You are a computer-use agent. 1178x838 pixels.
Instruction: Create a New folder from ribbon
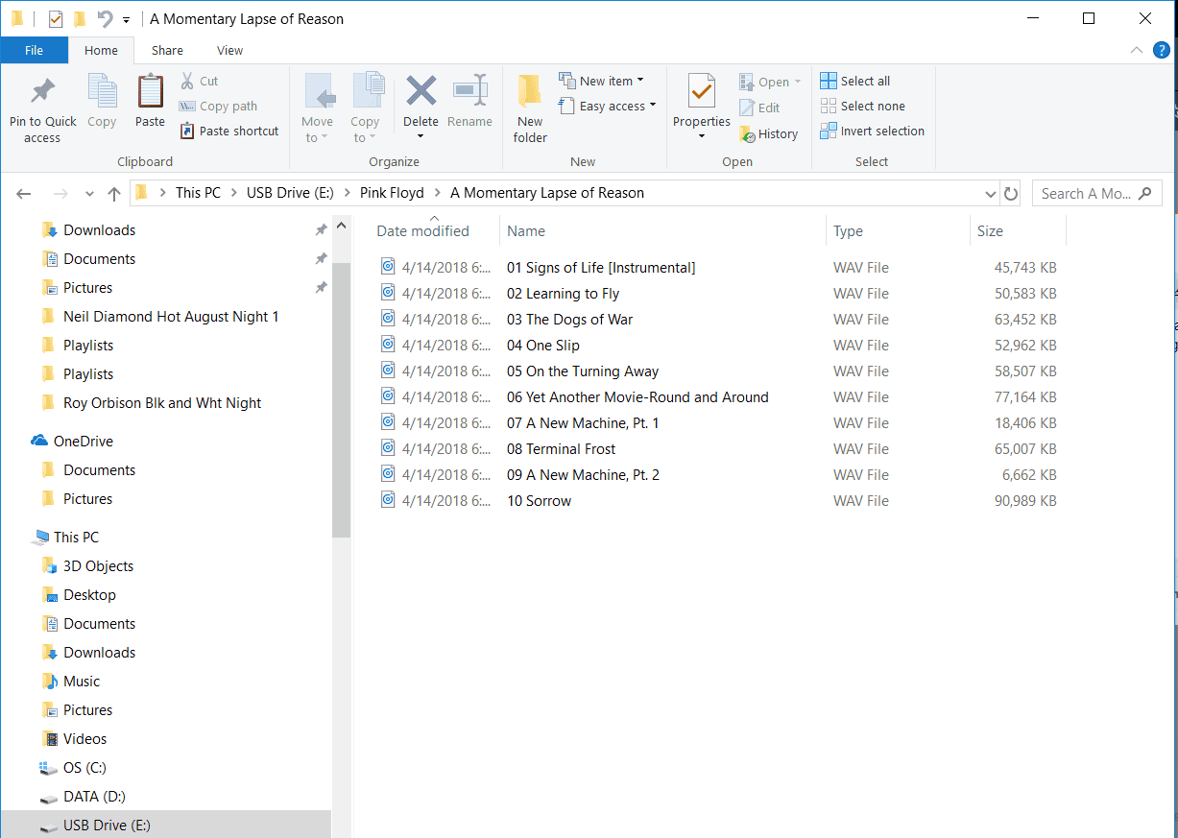(x=529, y=108)
